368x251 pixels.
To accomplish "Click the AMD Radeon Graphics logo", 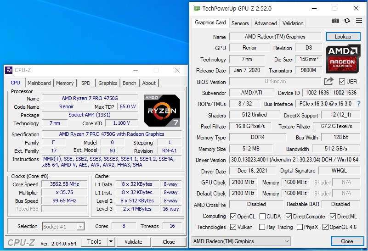I will pos(343,59).
